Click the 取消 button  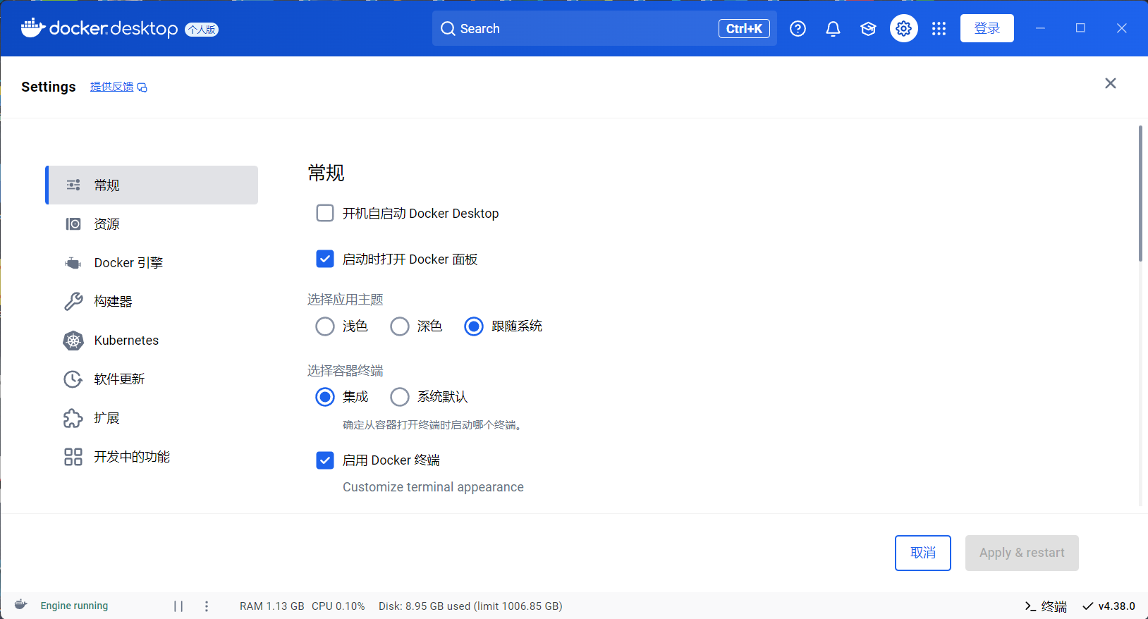pyautogui.click(x=922, y=553)
